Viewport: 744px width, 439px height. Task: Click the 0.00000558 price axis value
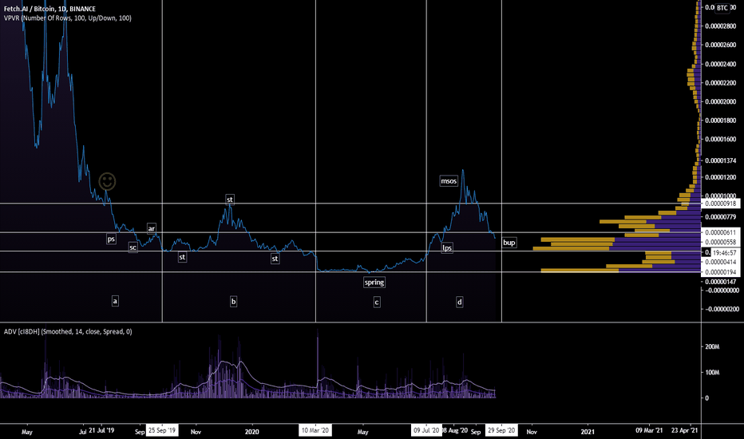click(720, 242)
